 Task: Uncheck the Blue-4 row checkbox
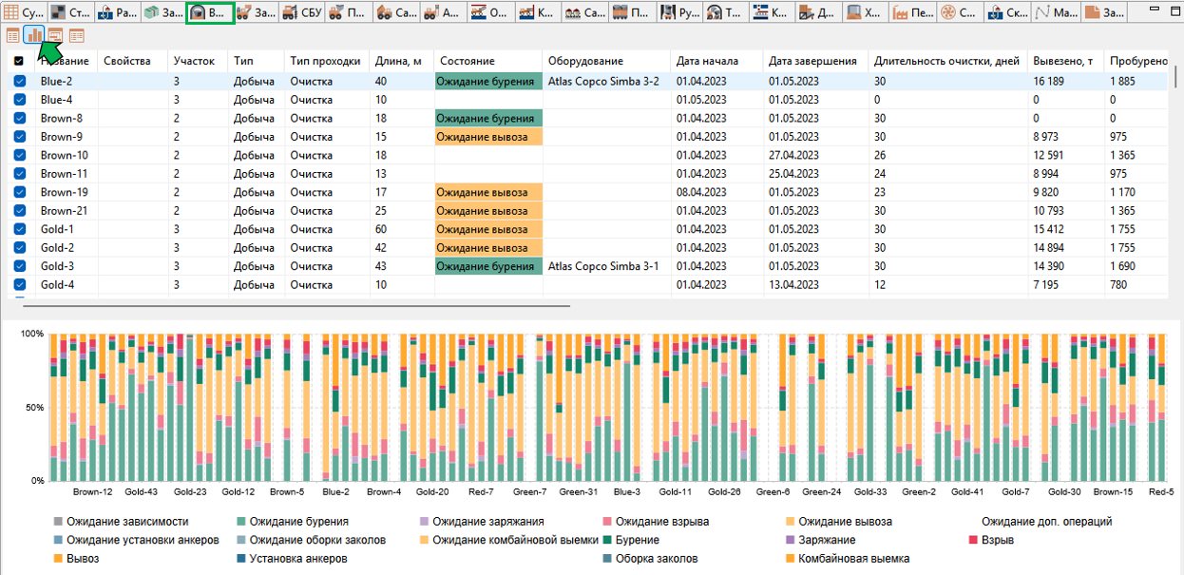coord(20,100)
